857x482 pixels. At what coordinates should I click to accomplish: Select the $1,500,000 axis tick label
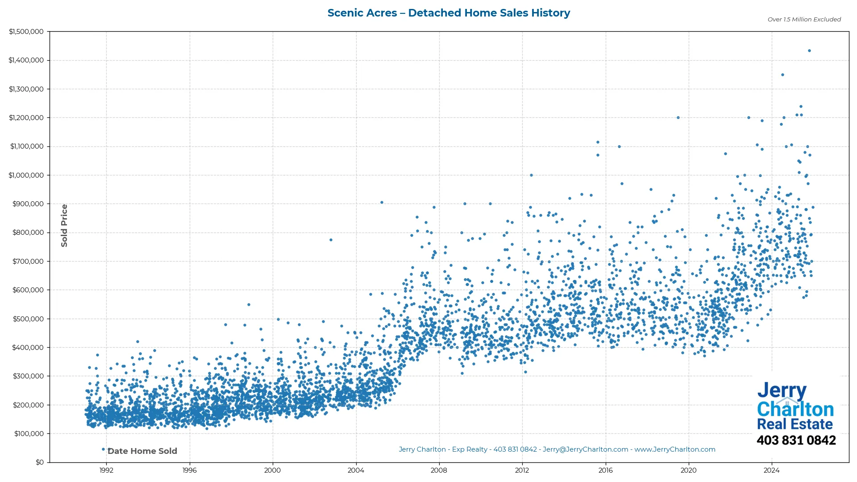[x=26, y=31]
